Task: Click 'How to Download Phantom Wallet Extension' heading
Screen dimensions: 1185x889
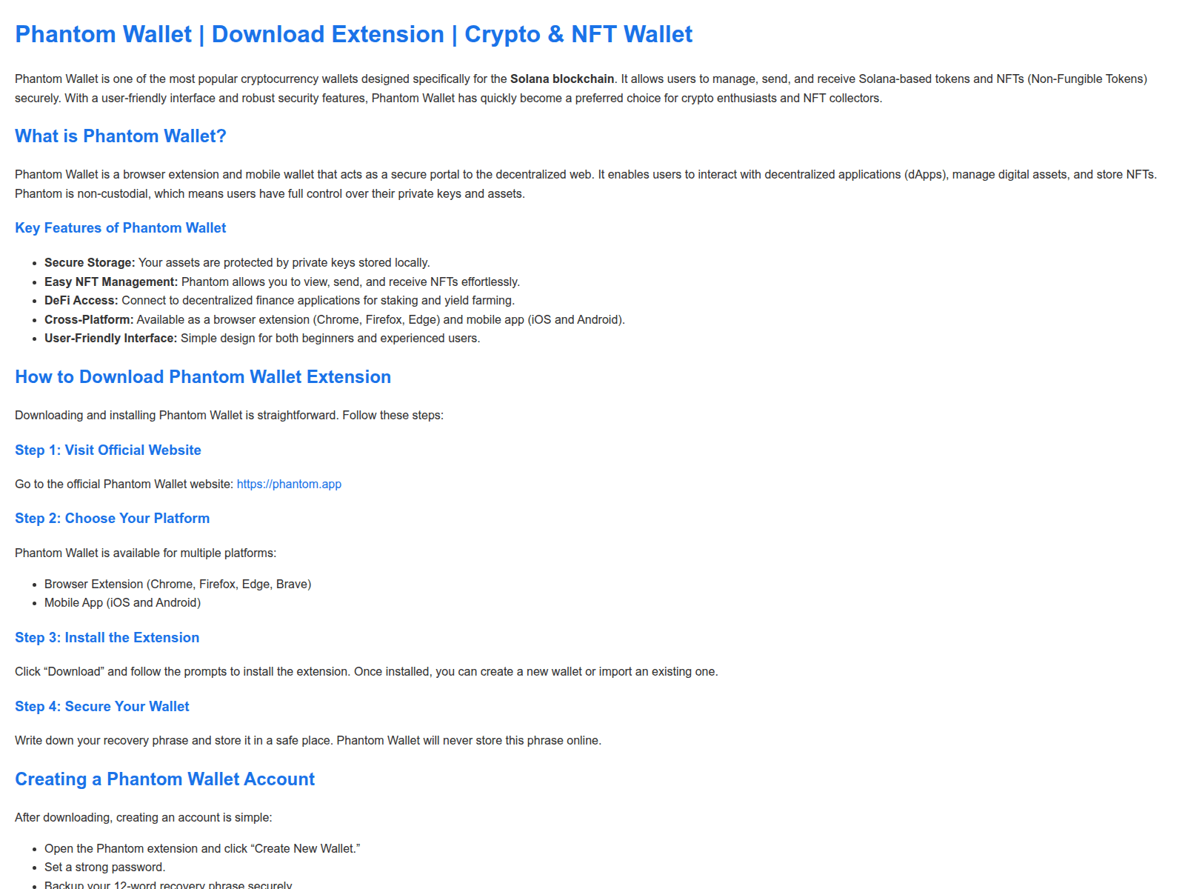Action: (x=203, y=377)
